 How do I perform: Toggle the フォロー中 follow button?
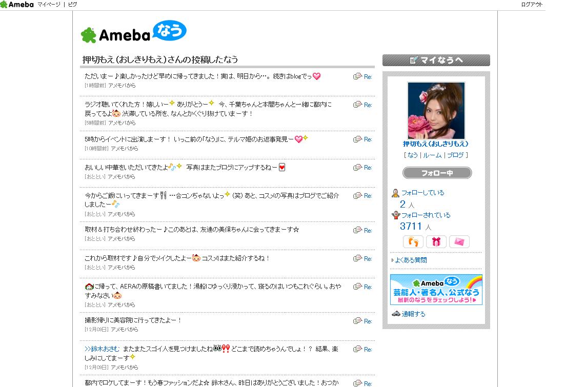tap(437, 173)
